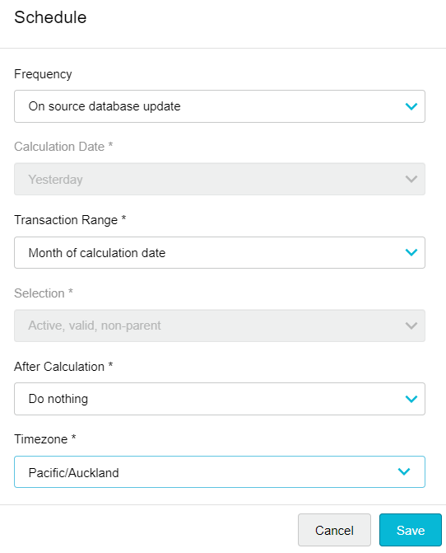
Task: Open the 'Month of calculation date' dropdown
Action: point(220,252)
